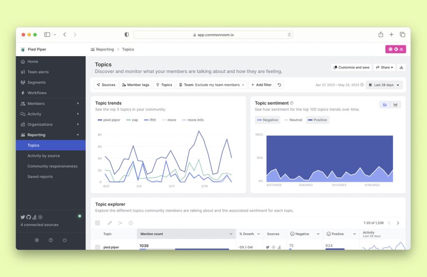427x277 pixels.
Task: Click the circled minus remove icon
Action: coord(131,223)
